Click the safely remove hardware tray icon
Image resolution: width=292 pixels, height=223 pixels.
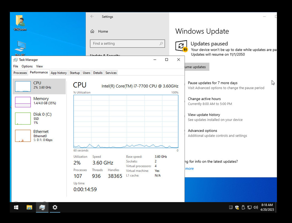pyautogui.click(x=243, y=207)
